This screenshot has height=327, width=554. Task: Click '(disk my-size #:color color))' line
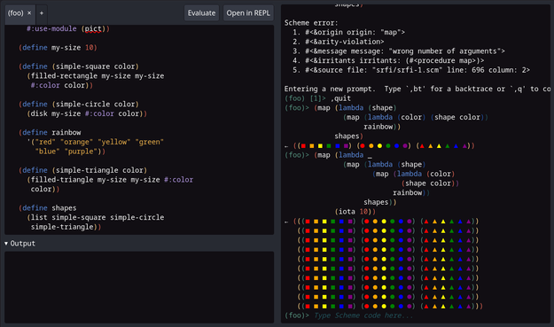click(x=87, y=113)
